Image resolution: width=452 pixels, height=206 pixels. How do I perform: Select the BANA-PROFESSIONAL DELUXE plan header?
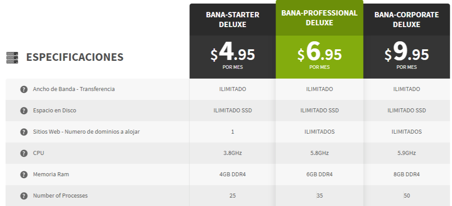tap(320, 18)
